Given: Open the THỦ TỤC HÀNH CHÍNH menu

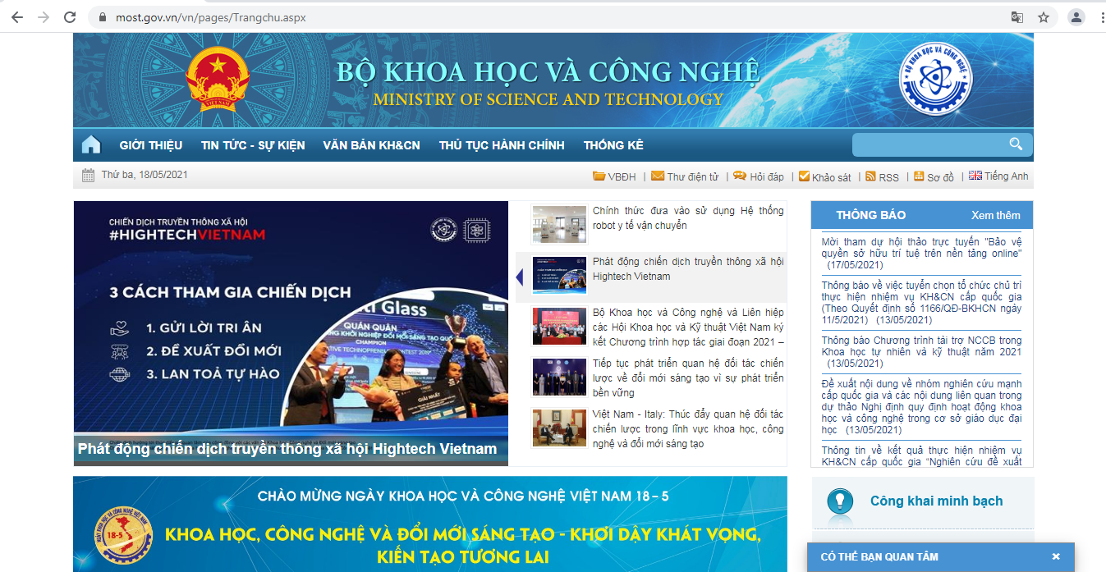Looking at the screenshot, I should tap(502, 145).
